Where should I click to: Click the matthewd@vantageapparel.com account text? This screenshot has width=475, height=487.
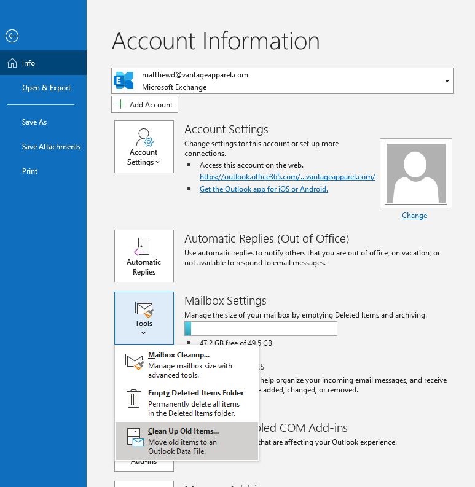tap(195, 75)
